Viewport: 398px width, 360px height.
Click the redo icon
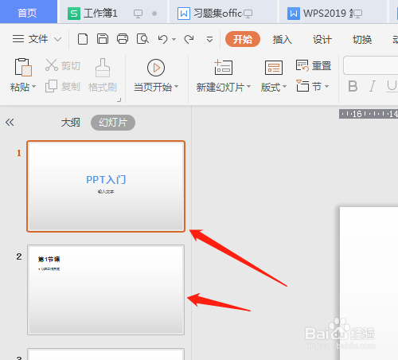pyautogui.click(x=189, y=39)
